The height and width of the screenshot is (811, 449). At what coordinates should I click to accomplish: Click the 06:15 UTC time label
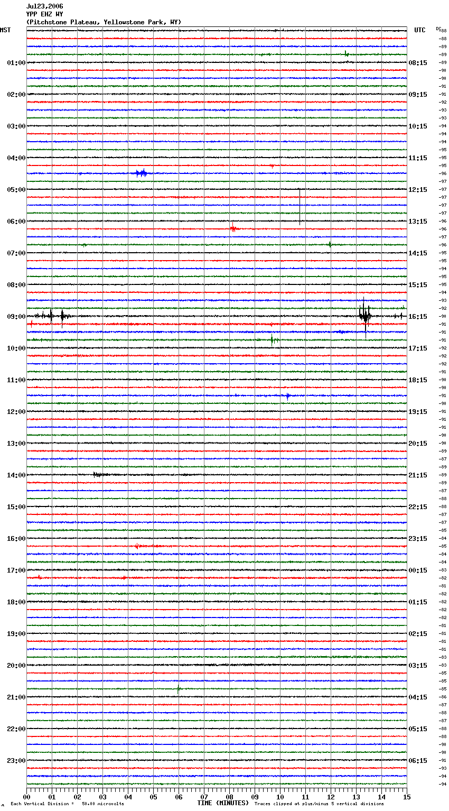click(418, 761)
